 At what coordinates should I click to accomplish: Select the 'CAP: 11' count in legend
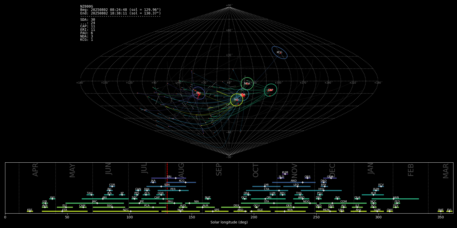point(88,26)
